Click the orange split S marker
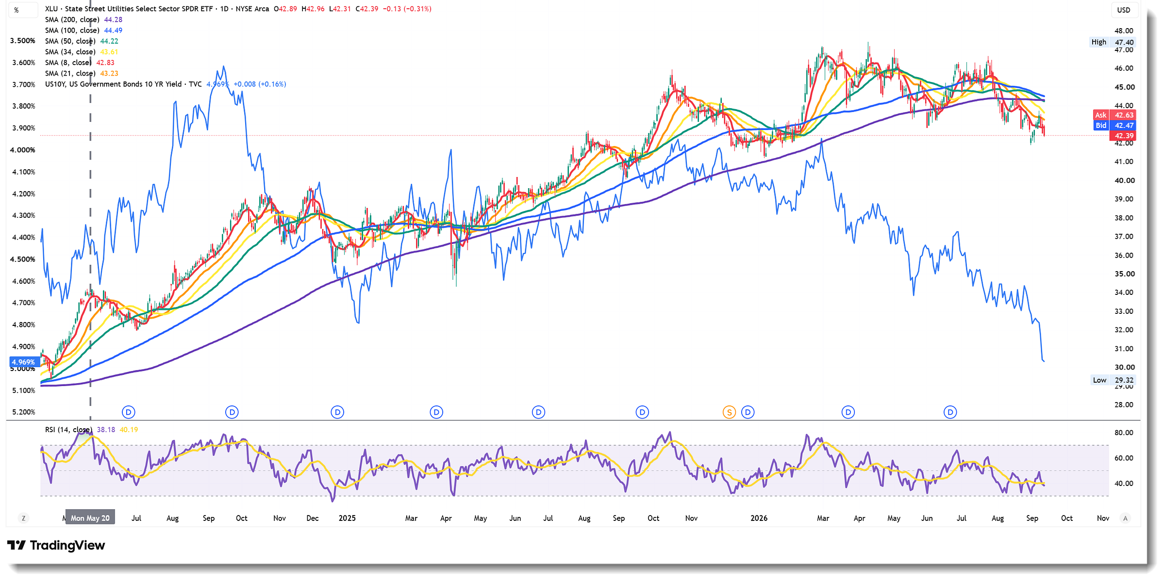The width and height of the screenshot is (1165, 582). 729,412
